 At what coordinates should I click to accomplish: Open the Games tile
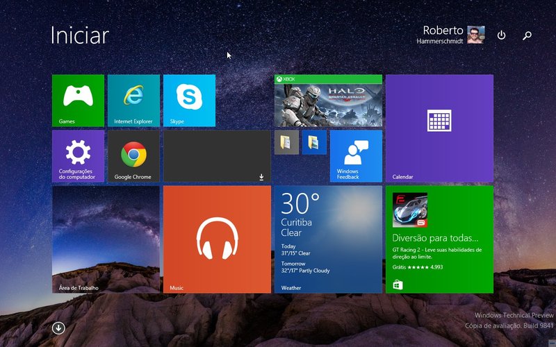78,101
